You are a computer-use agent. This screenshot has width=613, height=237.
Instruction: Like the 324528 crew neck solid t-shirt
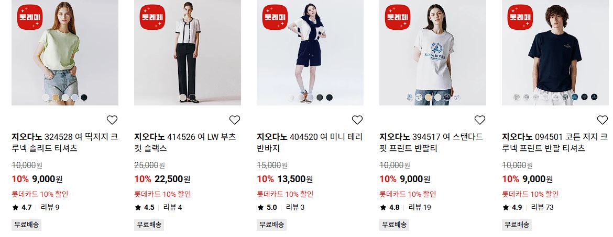pyautogui.click(x=112, y=120)
